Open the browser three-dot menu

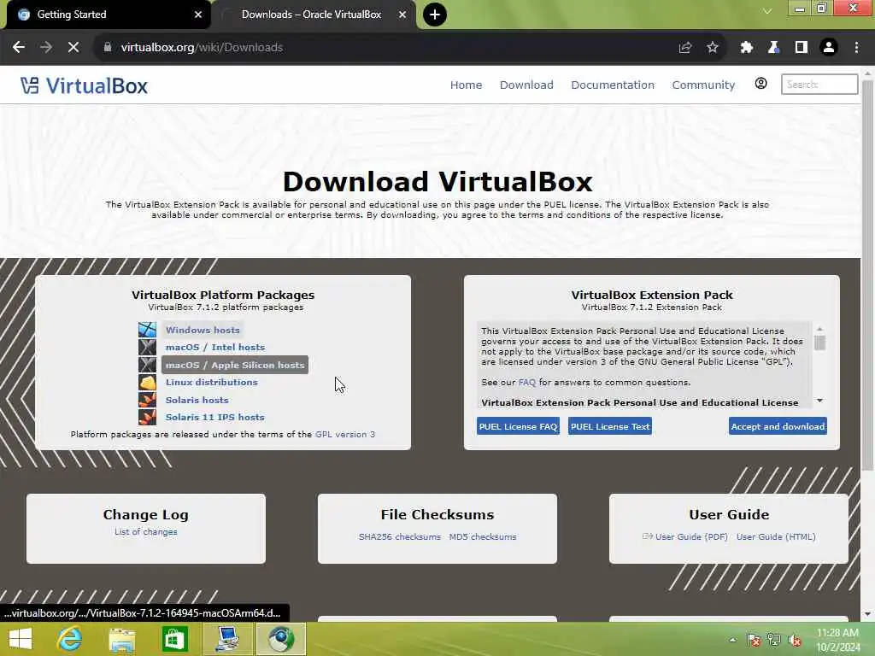click(856, 48)
